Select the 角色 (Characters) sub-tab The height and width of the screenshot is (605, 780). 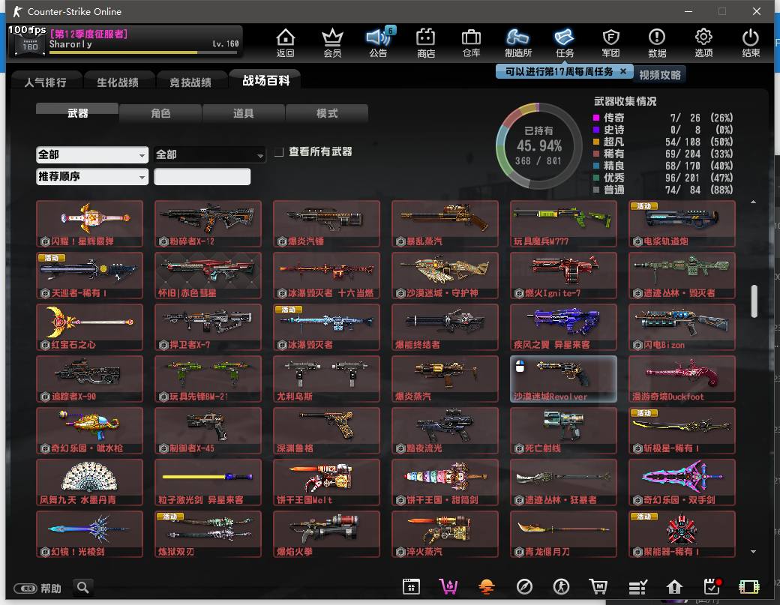(x=160, y=113)
